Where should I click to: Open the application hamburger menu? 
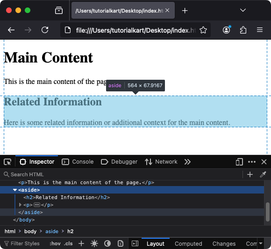260,30
